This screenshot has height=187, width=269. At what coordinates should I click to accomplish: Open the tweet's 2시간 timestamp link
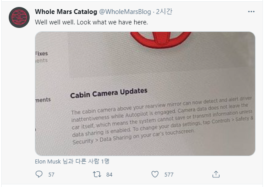(164, 12)
